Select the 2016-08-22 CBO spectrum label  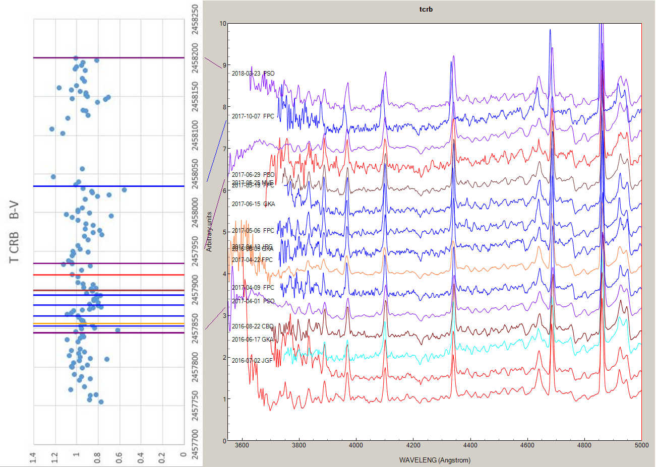(x=253, y=326)
